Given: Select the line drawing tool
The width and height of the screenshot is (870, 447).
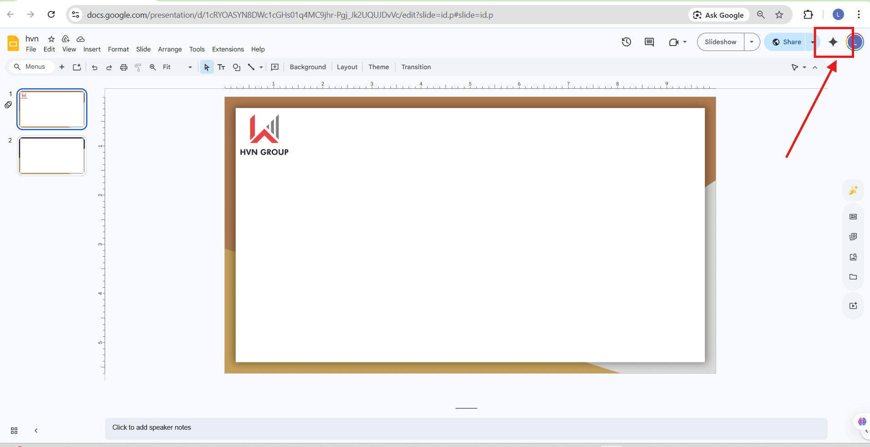Looking at the screenshot, I should [251, 67].
